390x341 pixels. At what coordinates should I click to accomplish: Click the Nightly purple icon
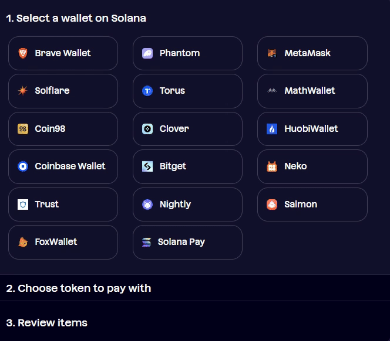coord(147,204)
